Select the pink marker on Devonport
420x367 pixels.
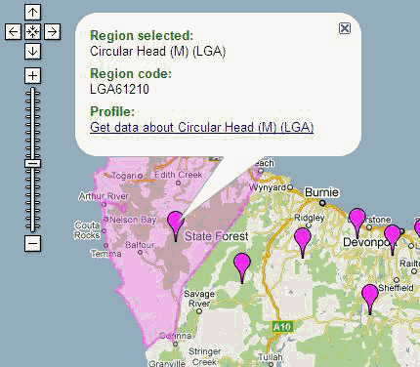click(393, 240)
